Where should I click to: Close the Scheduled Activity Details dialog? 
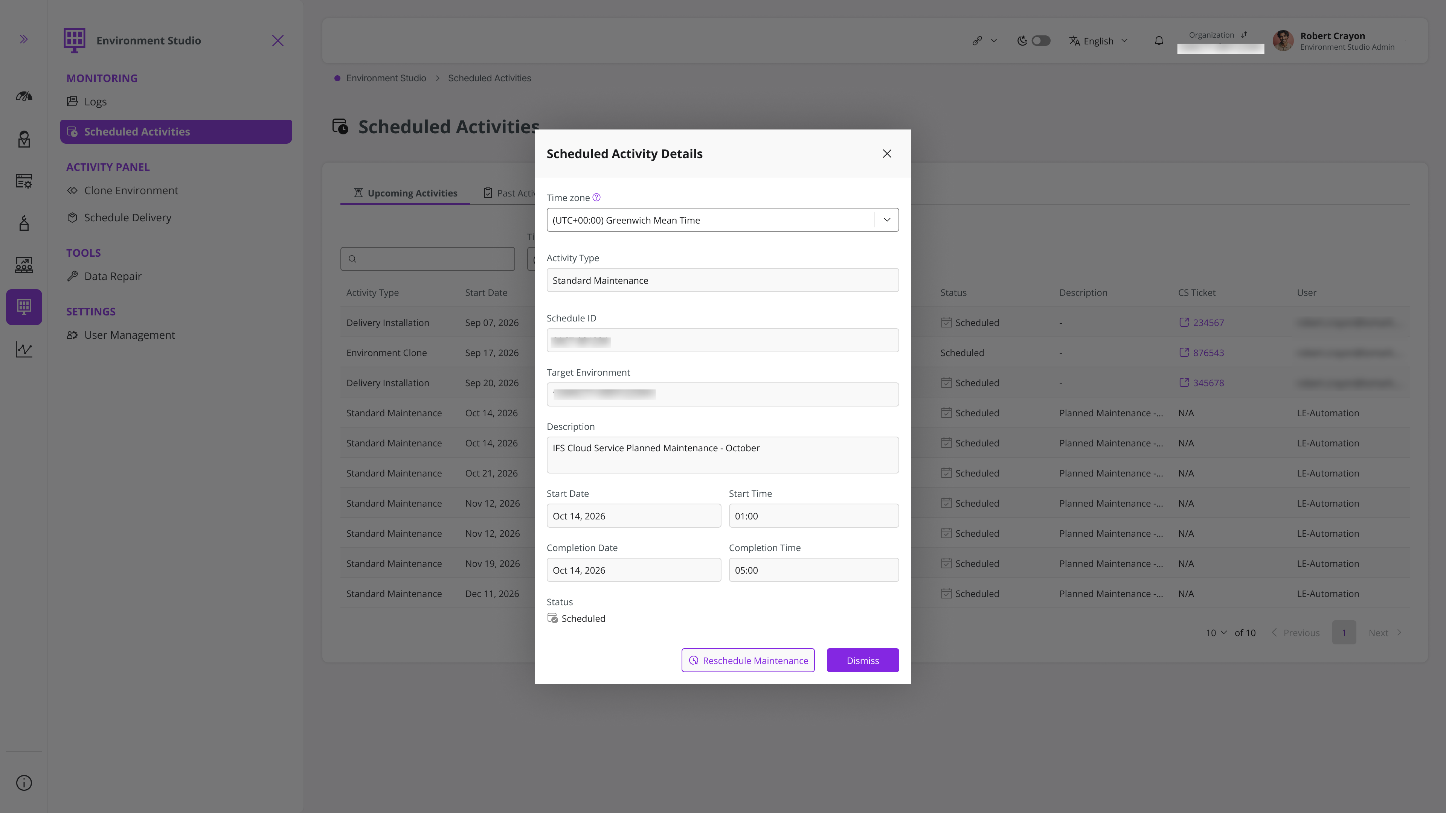887,154
